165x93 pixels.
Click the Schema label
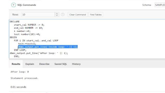point(147,5)
